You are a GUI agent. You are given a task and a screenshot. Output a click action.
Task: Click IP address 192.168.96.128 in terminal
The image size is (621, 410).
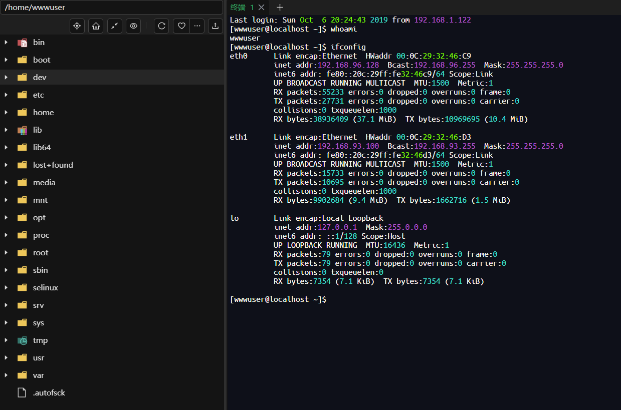tap(348, 65)
